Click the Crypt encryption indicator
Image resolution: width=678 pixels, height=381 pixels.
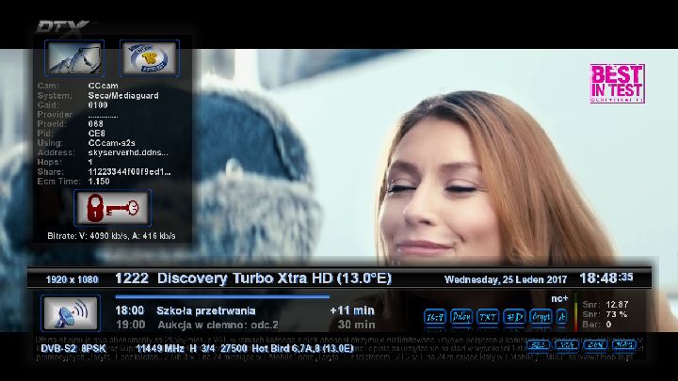tap(541, 317)
